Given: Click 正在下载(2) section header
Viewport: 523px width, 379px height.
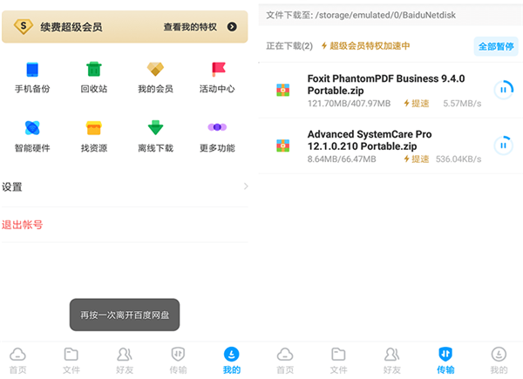Looking at the screenshot, I should (x=289, y=46).
